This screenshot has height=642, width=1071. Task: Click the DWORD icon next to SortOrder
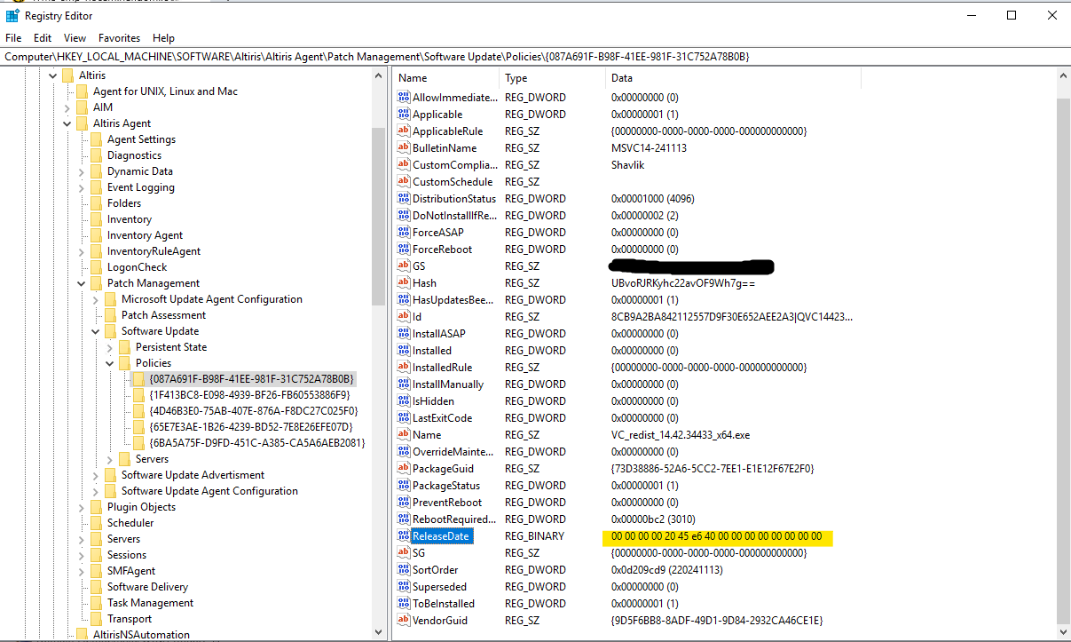coord(404,570)
